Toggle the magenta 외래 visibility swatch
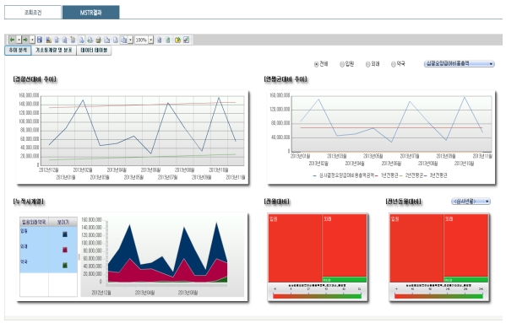 [x=64, y=250]
